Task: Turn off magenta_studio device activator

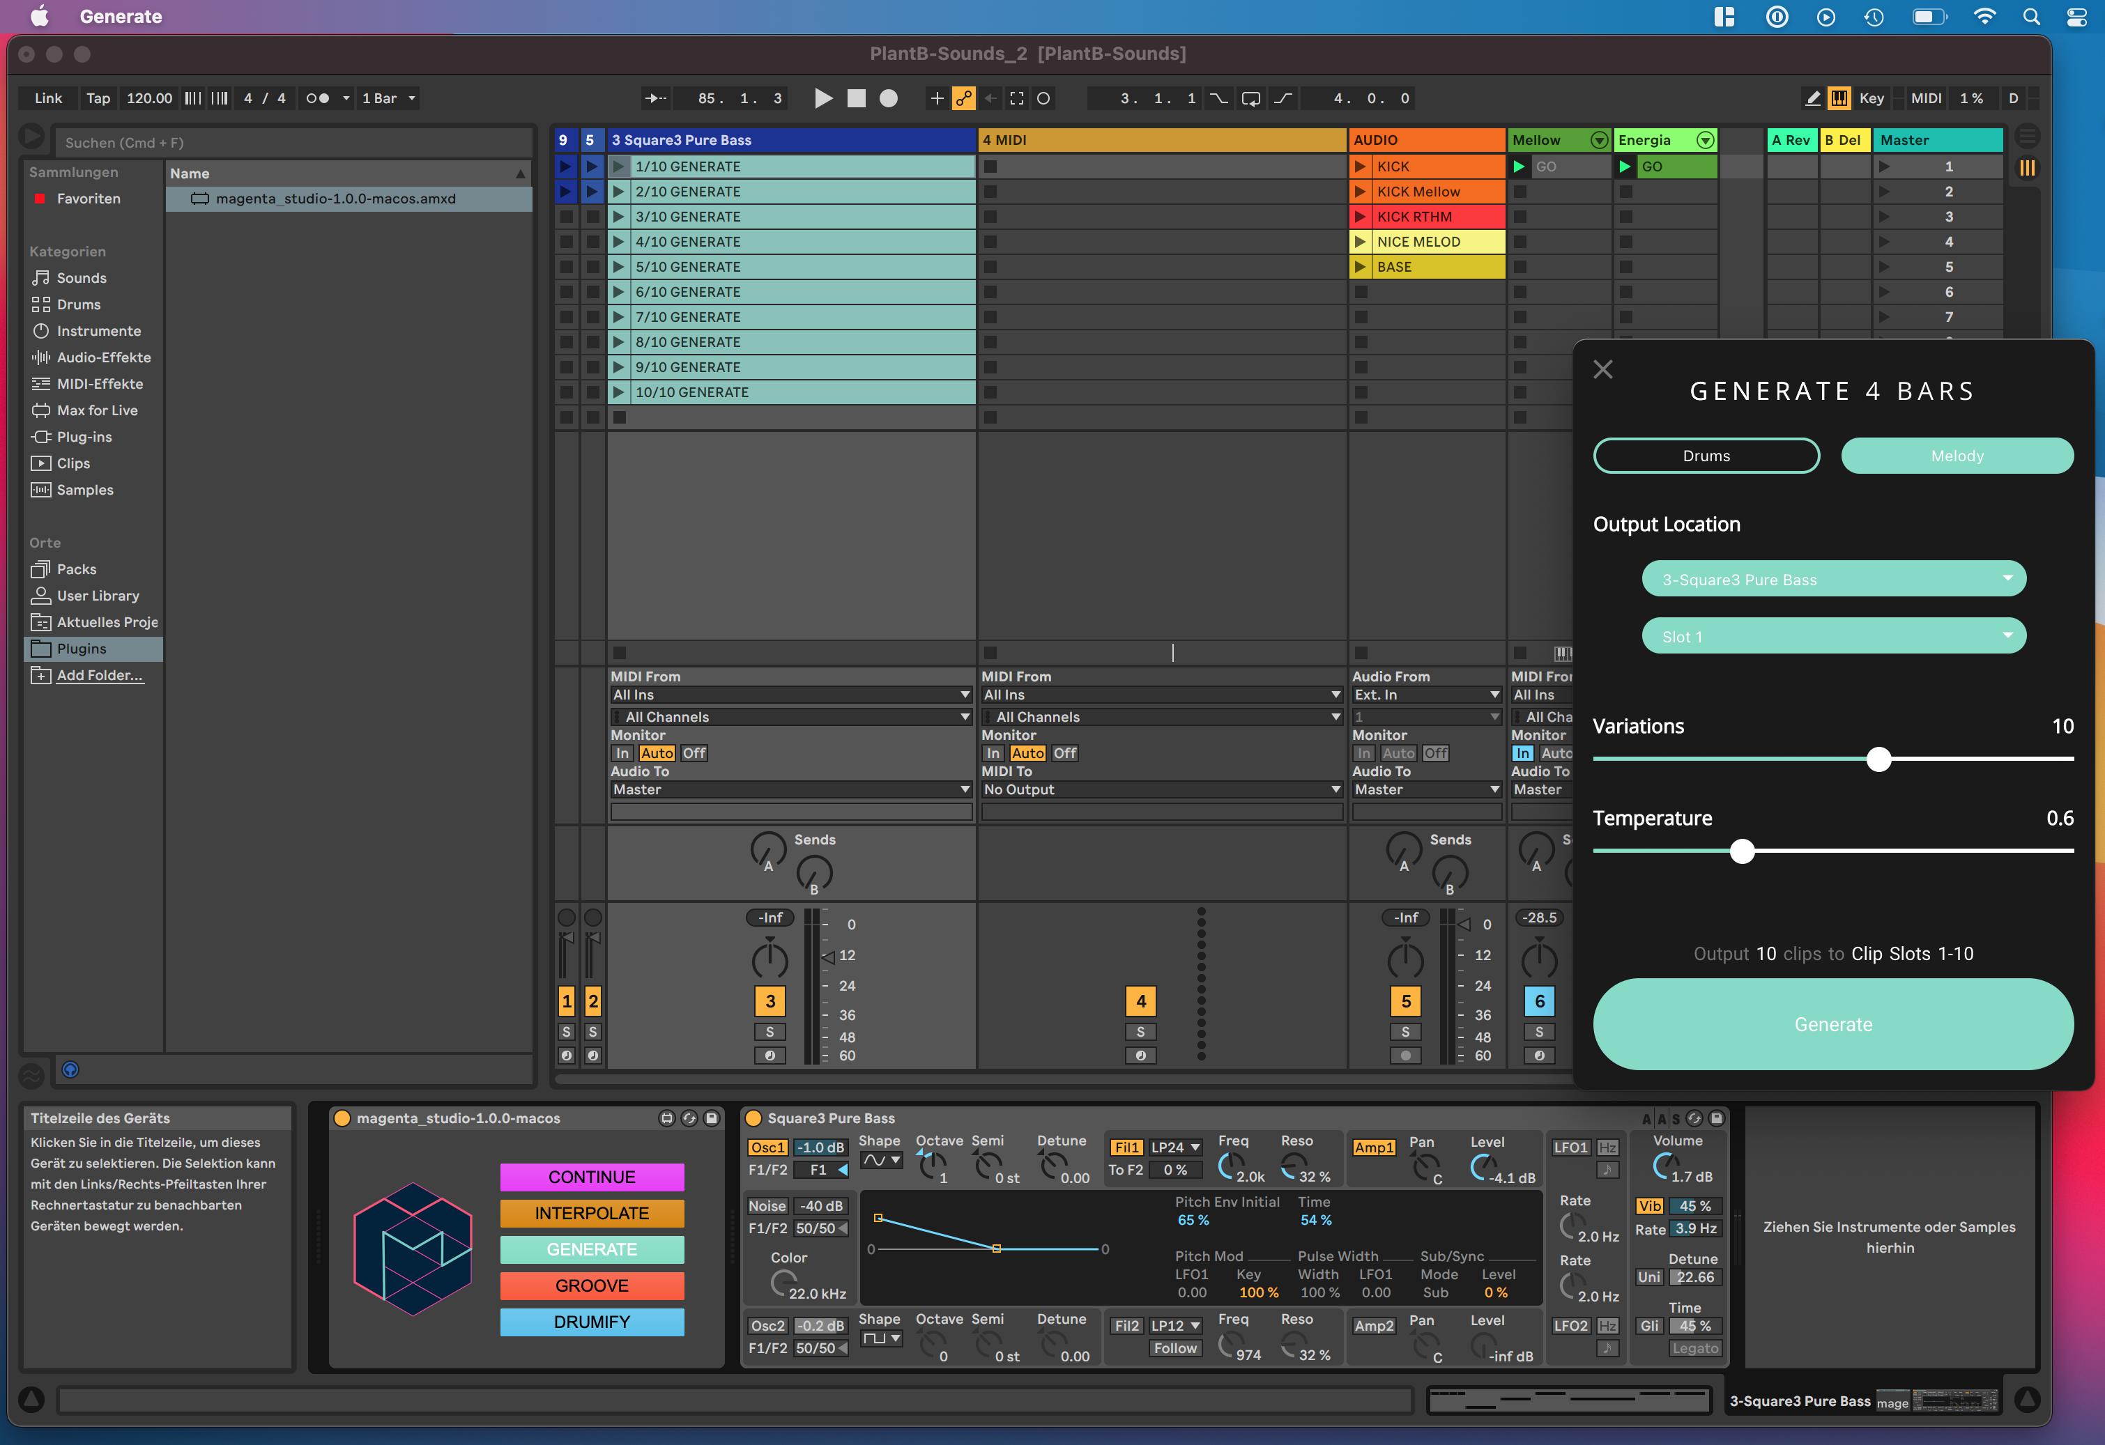Action: click(x=342, y=1118)
